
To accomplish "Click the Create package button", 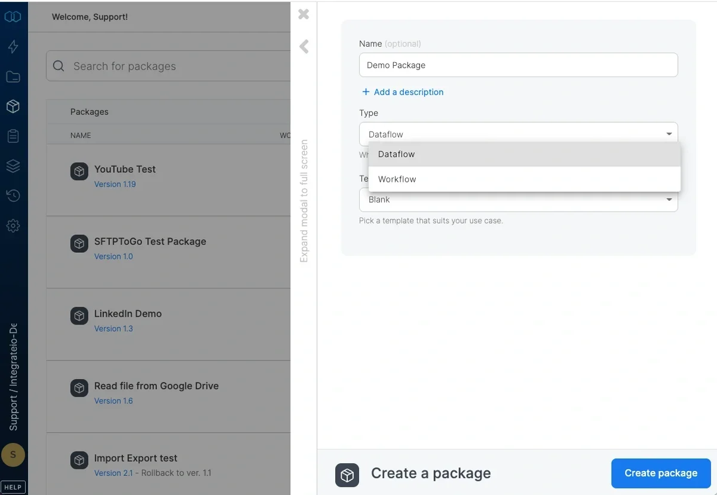I will (x=661, y=473).
